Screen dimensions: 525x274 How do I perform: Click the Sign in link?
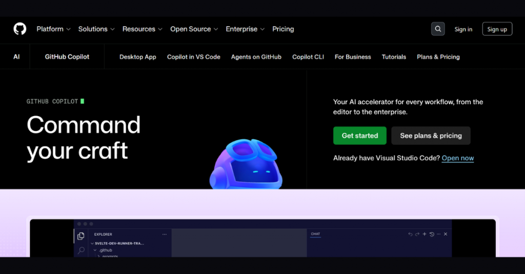[463, 29]
